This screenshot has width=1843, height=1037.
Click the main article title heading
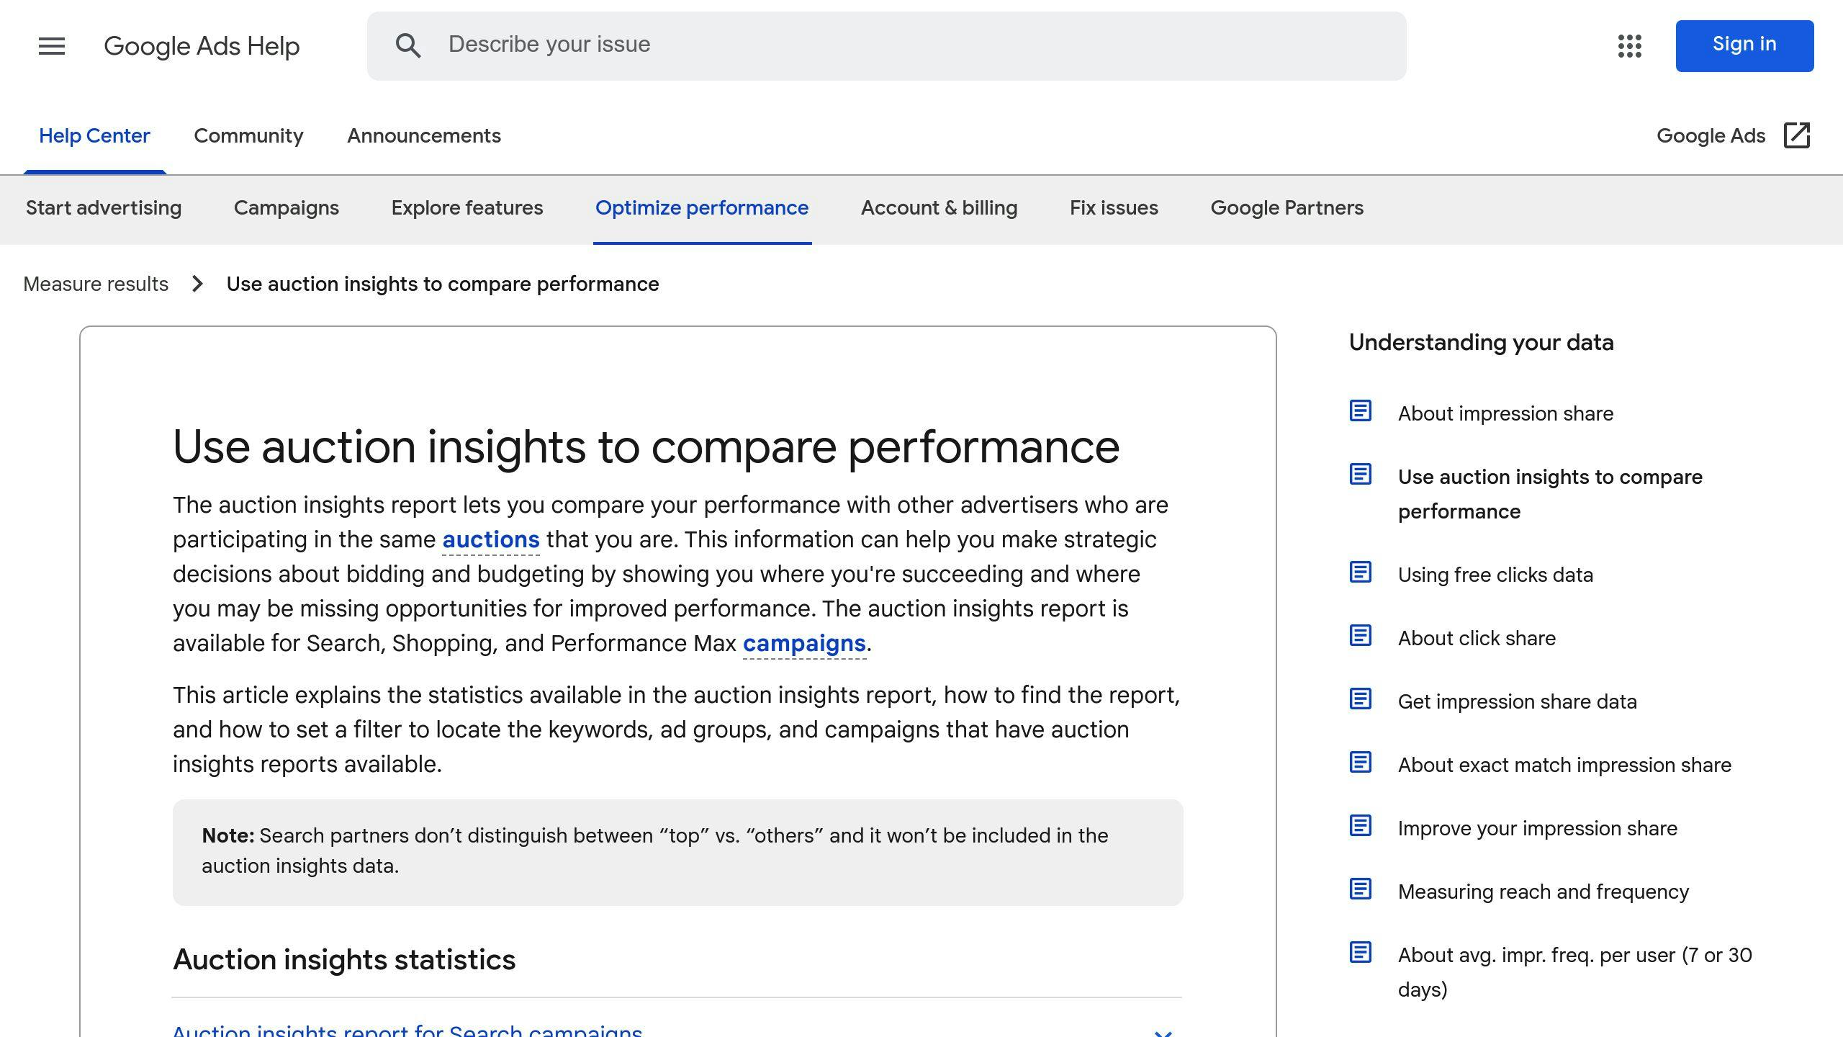click(x=646, y=446)
